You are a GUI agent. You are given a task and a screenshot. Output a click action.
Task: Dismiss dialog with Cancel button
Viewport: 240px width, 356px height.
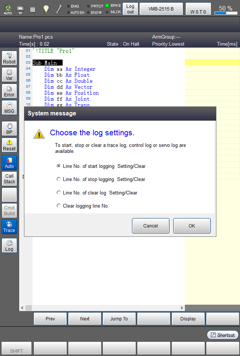(x=150, y=226)
